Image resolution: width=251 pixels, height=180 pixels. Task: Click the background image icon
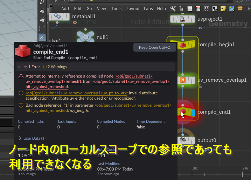(231, 9)
